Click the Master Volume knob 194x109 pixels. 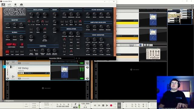8,24
